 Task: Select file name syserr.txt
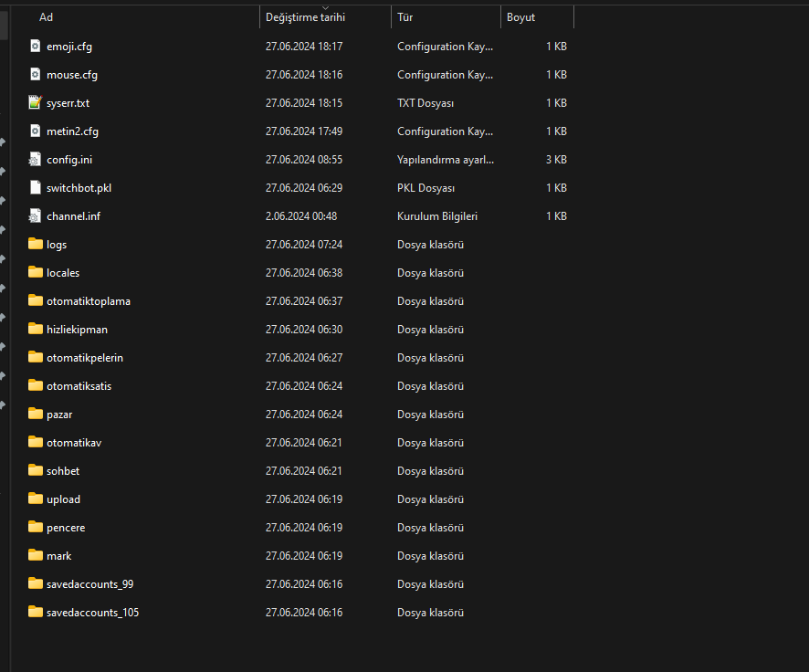(x=68, y=103)
